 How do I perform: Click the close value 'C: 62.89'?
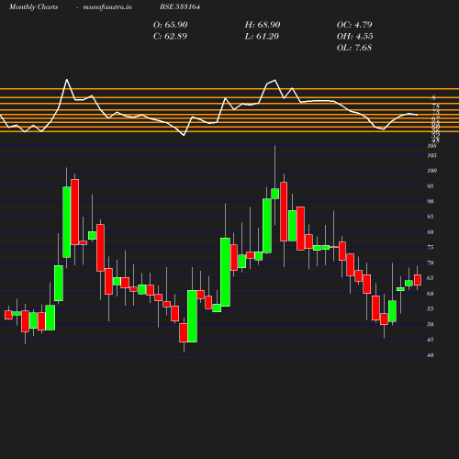coord(170,37)
